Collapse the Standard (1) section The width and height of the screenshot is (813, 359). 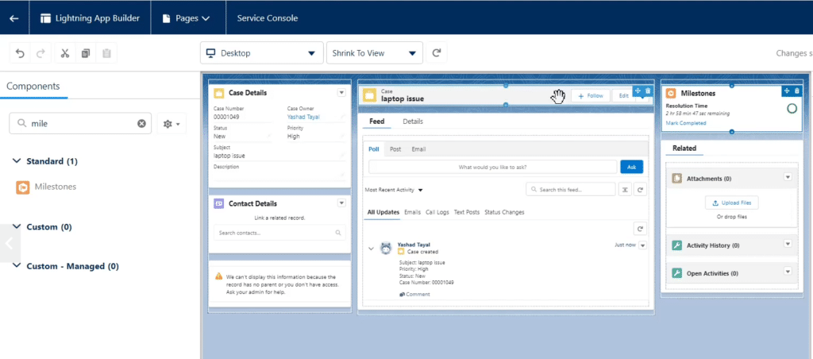pyautogui.click(x=17, y=161)
